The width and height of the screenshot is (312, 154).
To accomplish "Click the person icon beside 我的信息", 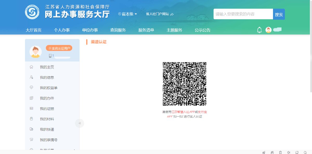I will (31, 78).
